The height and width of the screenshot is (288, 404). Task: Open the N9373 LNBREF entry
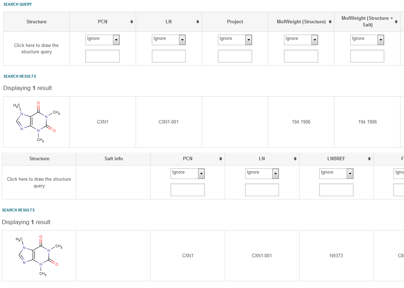pyautogui.click(x=336, y=256)
